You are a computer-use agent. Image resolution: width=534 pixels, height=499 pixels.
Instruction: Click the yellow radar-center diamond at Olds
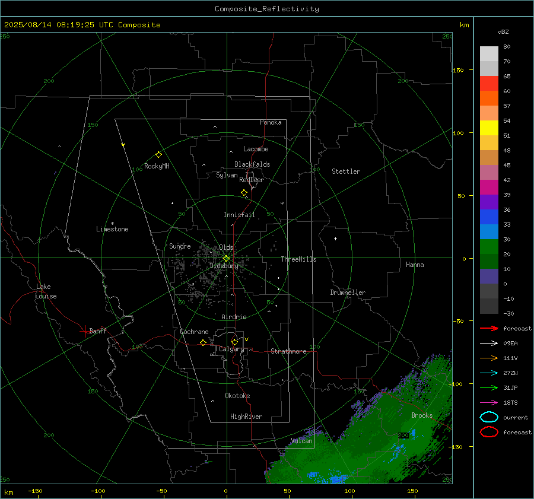[x=226, y=259]
